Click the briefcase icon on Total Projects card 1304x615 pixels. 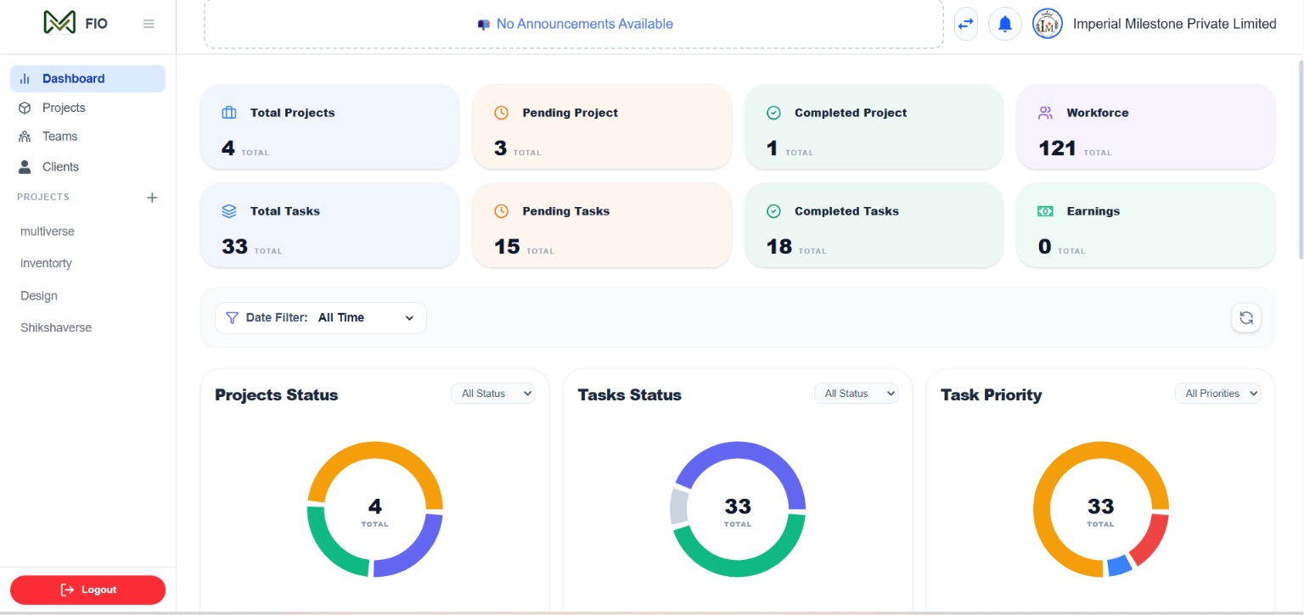click(228, 113)
